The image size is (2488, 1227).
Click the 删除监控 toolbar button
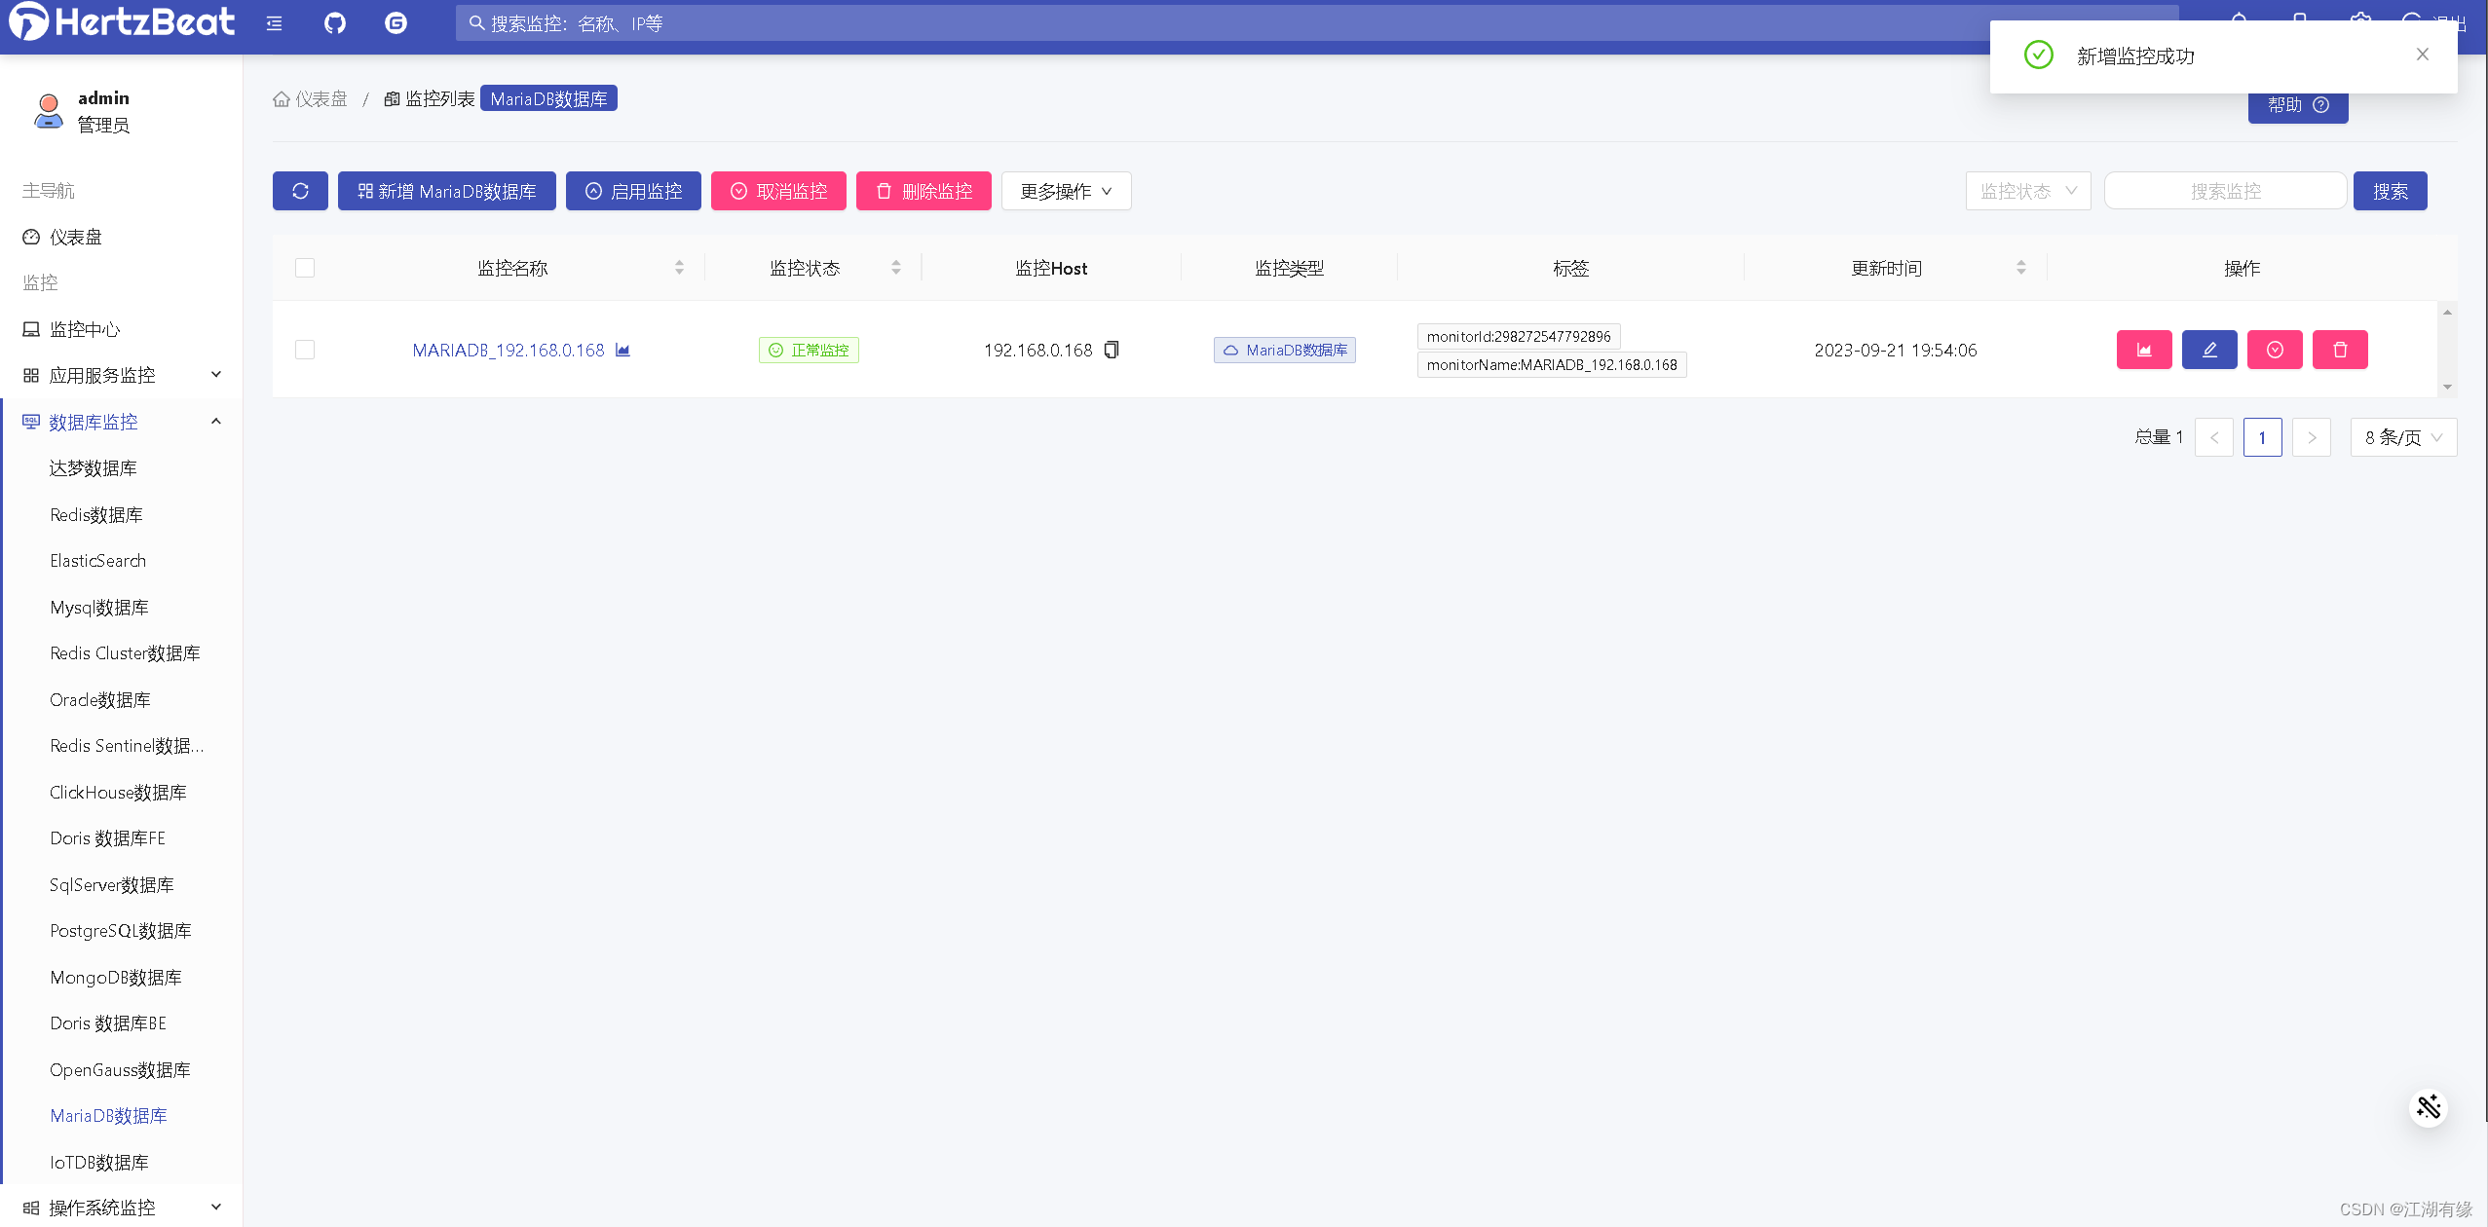(924, 191)
